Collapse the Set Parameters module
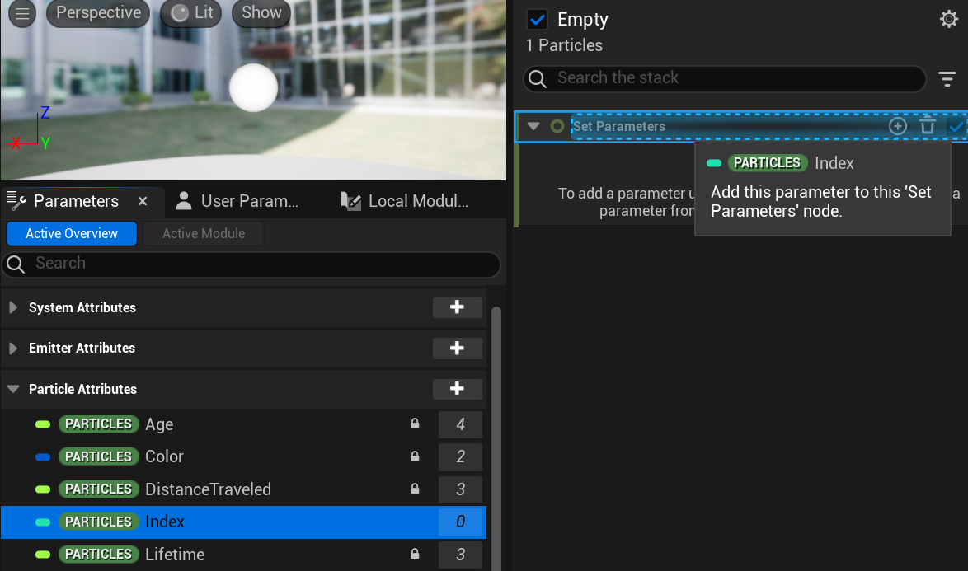Viewport: 968px width, 571px height. coord(533,126)
